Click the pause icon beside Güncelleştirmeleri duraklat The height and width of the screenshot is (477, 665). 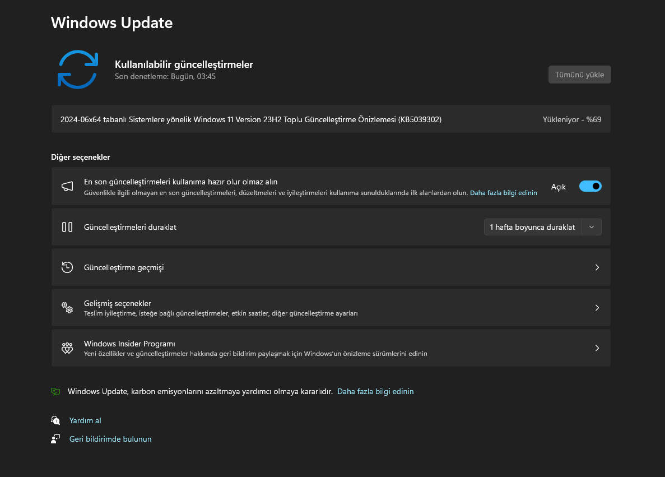[x=67, y=227]
